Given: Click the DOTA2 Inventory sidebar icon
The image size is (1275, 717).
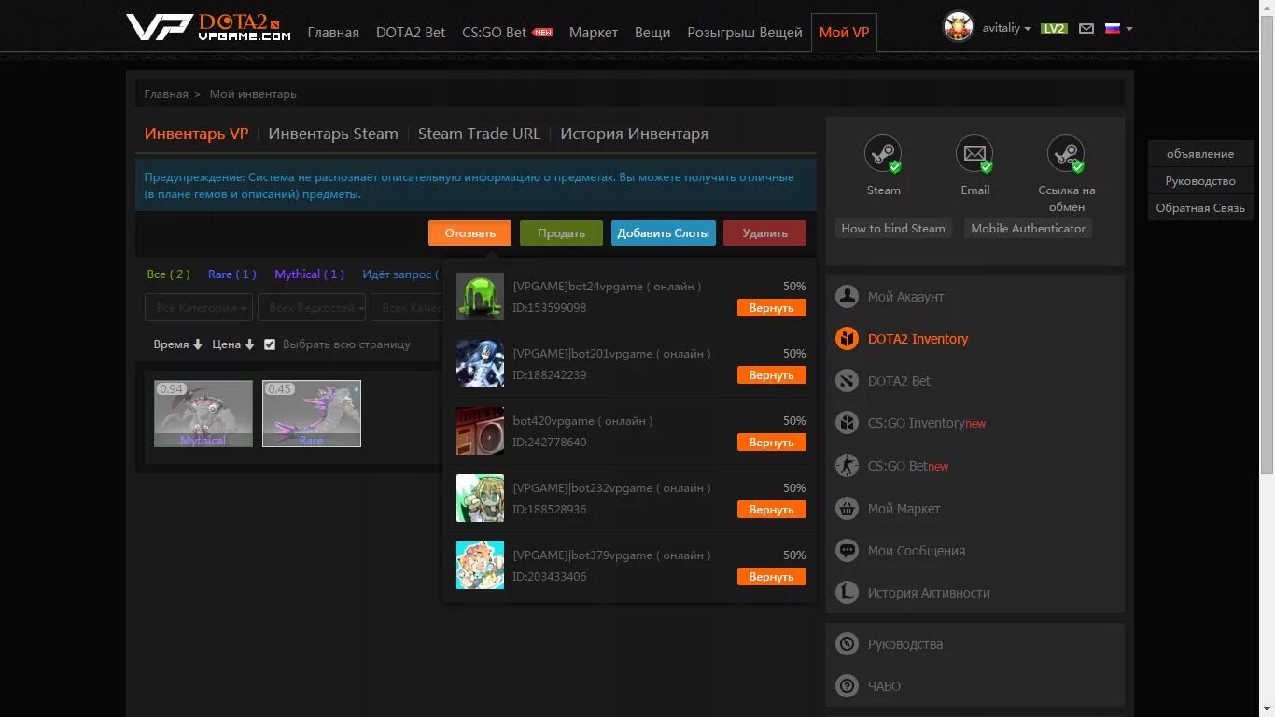Looking at the screenshot, I should (847, 338).
